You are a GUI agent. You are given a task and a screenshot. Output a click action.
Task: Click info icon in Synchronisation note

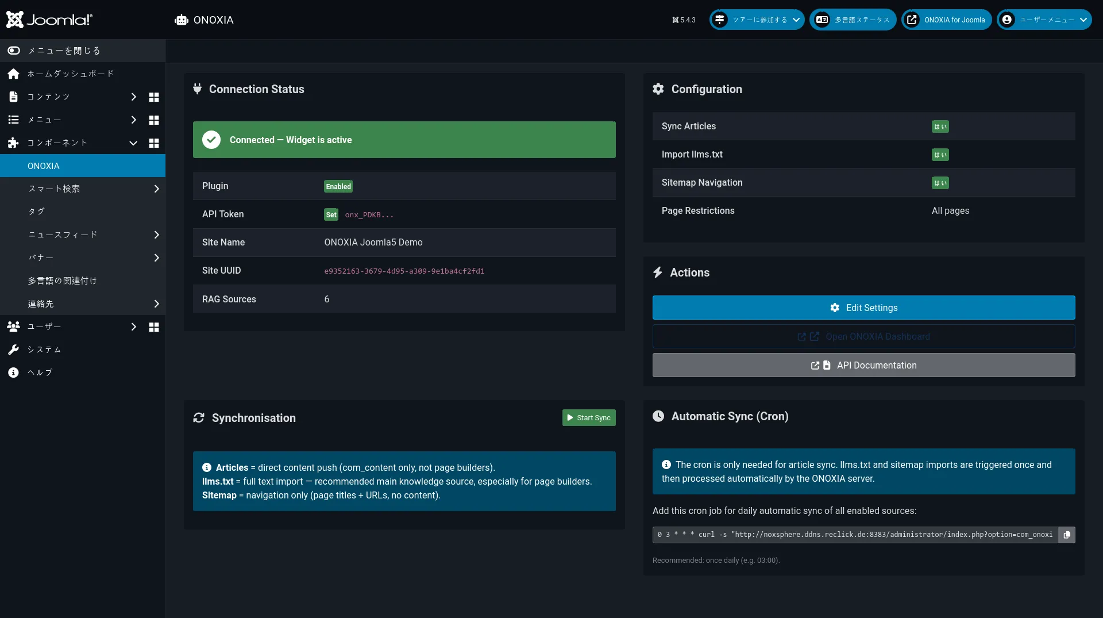pyautogui.click(x=207, y=467)
